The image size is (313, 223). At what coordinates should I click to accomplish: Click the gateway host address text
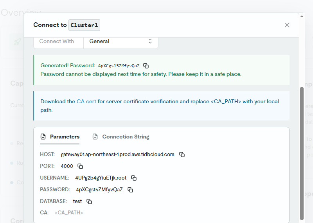click(x=117, y=155)
